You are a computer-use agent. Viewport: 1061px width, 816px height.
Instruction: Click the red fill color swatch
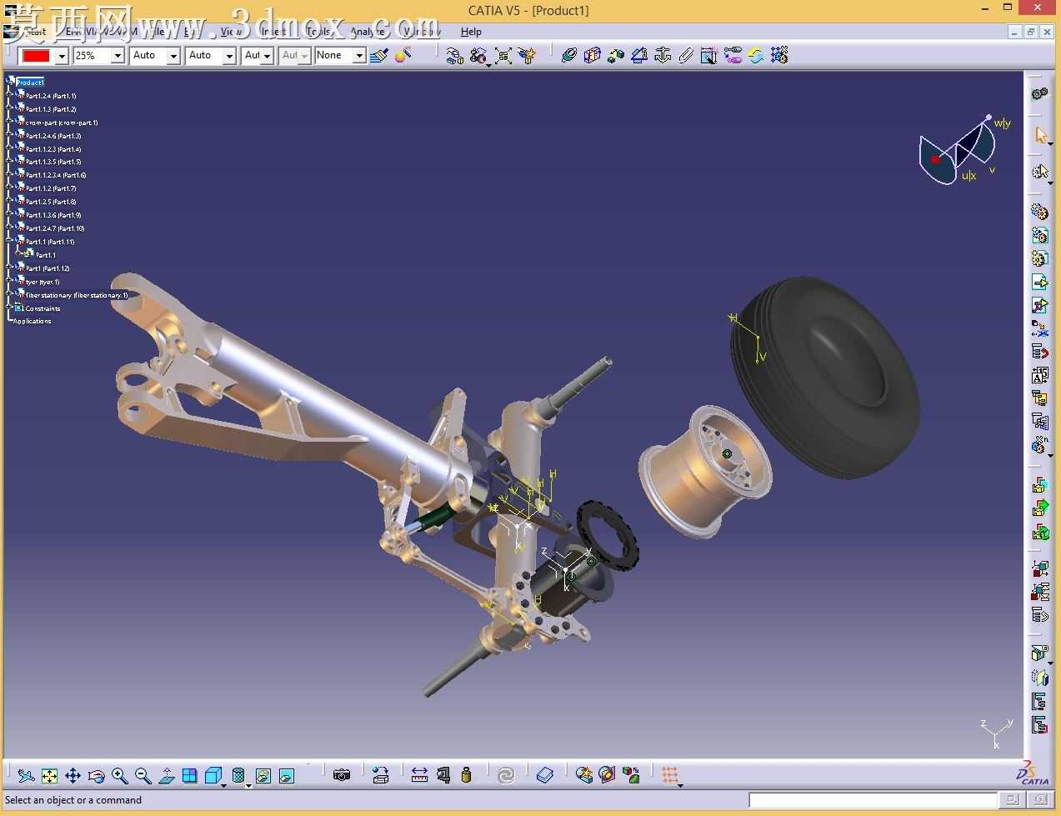coord(37,56)
